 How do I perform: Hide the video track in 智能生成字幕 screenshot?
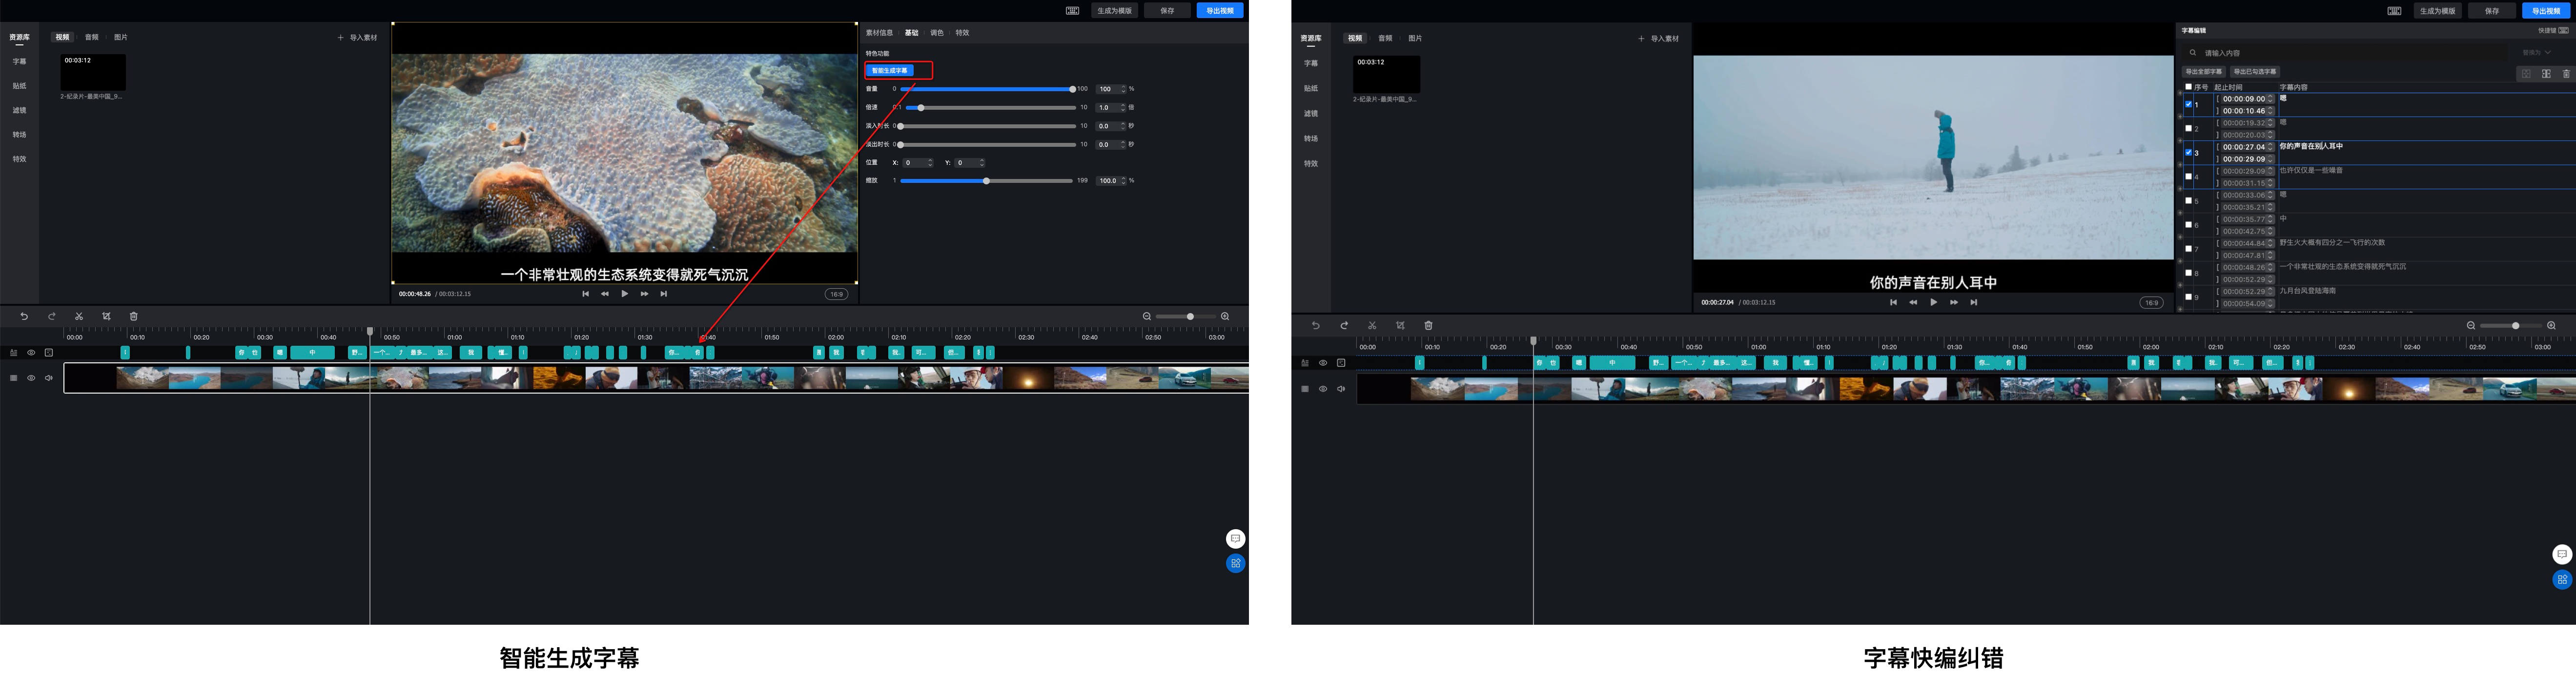[31, 378]
